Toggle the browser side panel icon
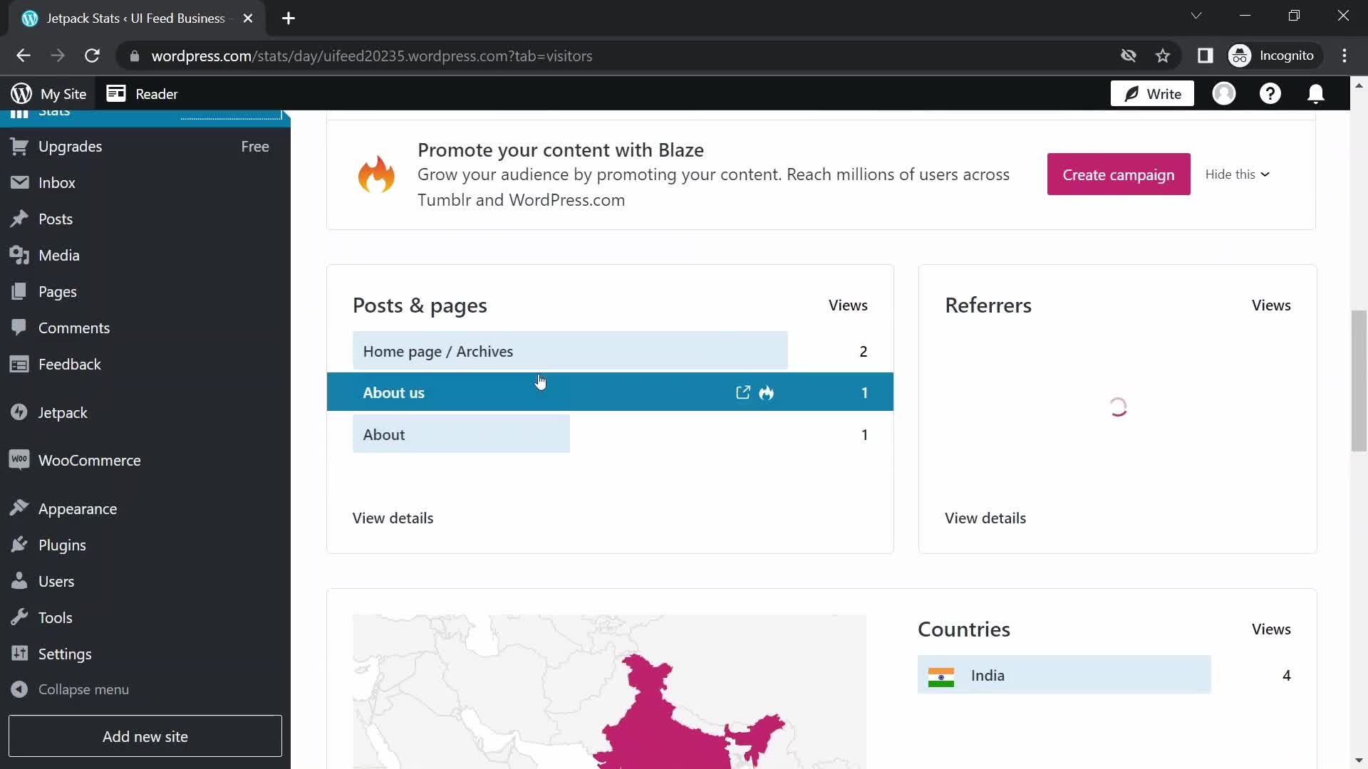The image size is (1368, 769). [x=1205, y=56]
